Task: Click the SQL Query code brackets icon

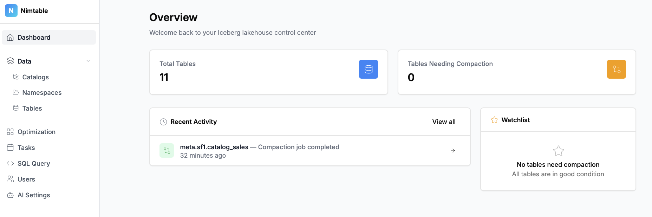Action: pos(10,164)
